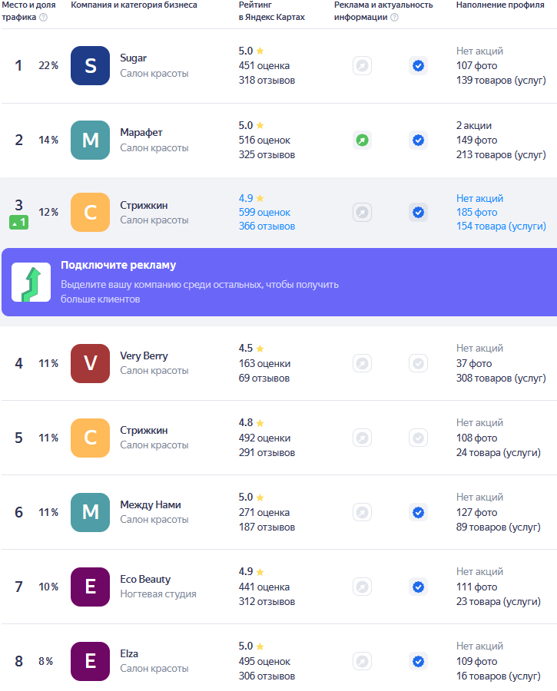Click the verified badge in Между Нами row

(x=418, y=512)
